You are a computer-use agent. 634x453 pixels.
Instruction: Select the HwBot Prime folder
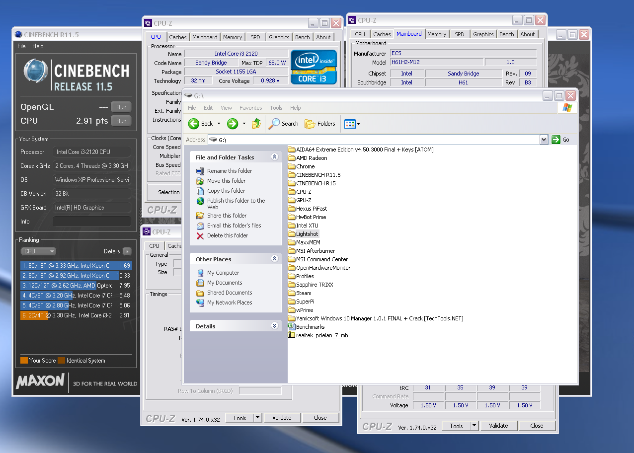point(307,217)
